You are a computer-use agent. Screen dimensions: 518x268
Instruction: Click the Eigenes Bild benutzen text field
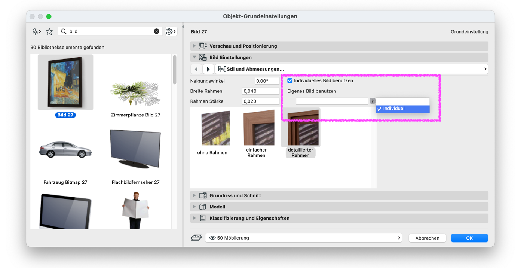click(332, 101)
